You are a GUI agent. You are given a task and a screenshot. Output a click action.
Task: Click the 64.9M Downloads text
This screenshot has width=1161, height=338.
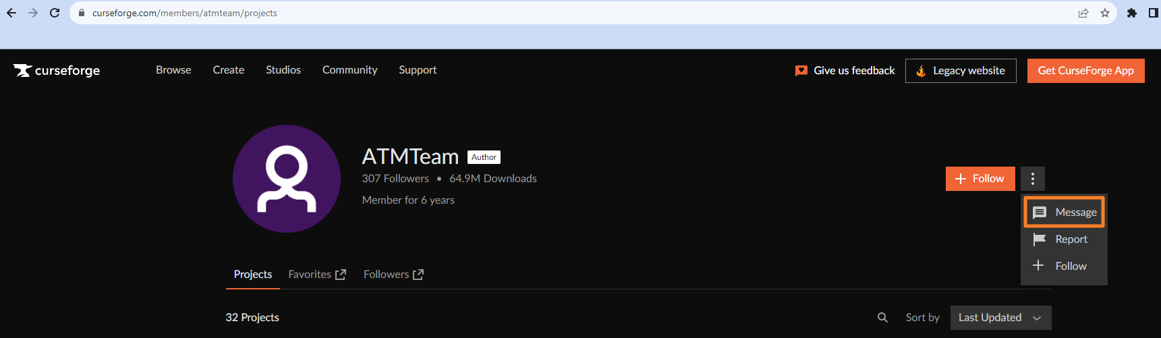493,179
